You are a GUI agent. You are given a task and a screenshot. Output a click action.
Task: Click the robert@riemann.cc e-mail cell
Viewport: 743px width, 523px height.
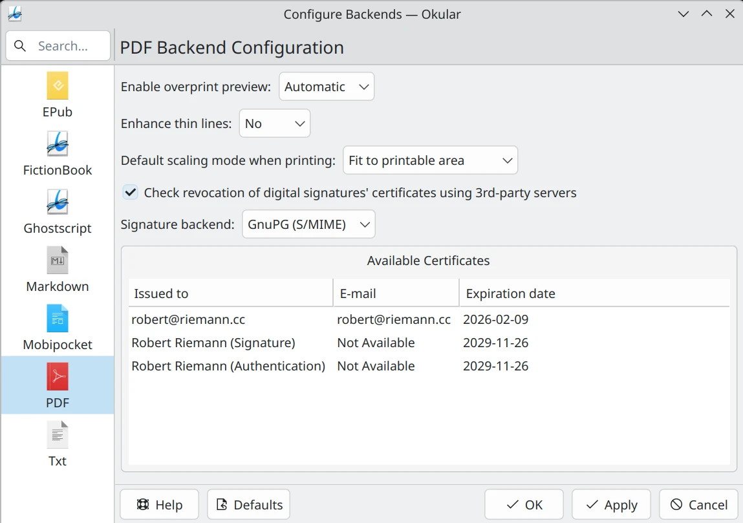click(394, 319)
